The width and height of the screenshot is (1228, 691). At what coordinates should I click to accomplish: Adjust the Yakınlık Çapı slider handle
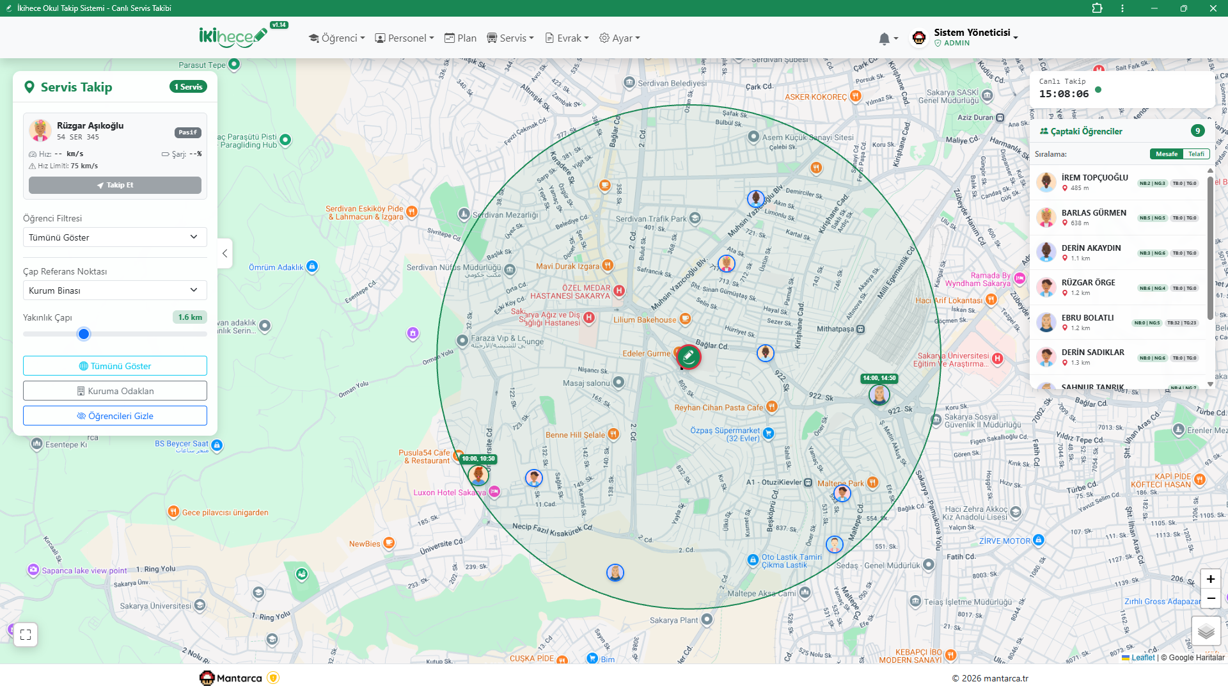point(84,334)
